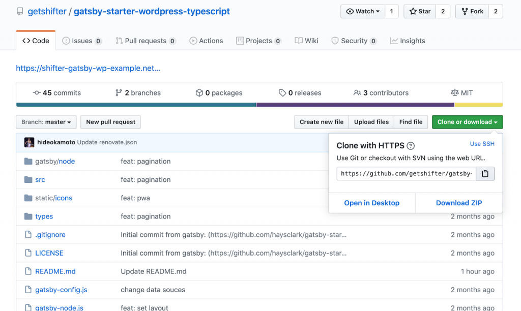Open the src folder

pos(40,179)
